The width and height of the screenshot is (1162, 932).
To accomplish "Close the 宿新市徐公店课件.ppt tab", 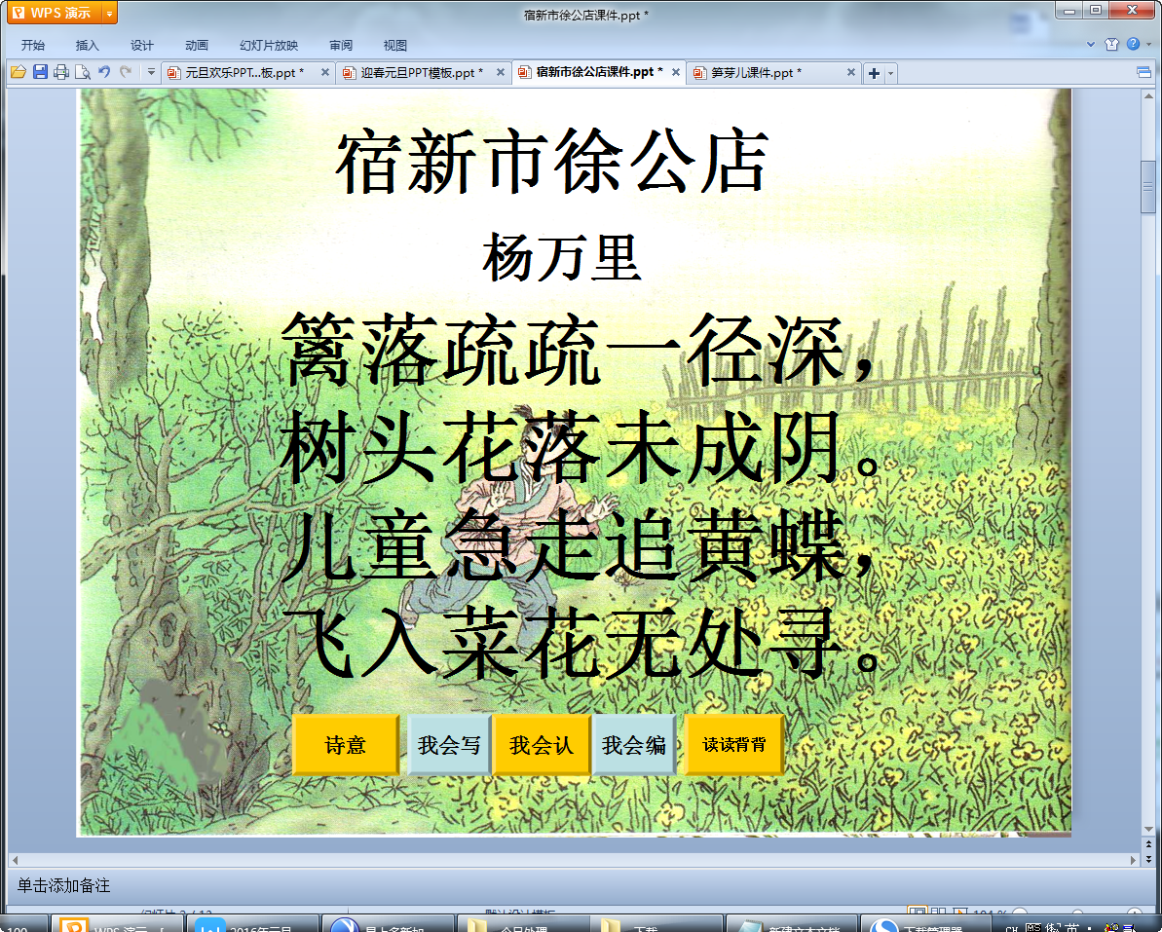I will 676,72.
